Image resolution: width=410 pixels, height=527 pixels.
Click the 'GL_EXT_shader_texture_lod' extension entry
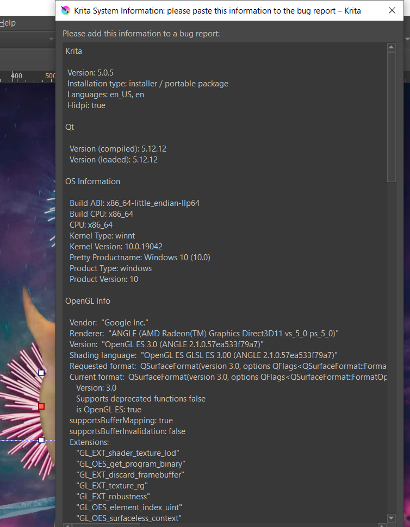pos(128,453)
